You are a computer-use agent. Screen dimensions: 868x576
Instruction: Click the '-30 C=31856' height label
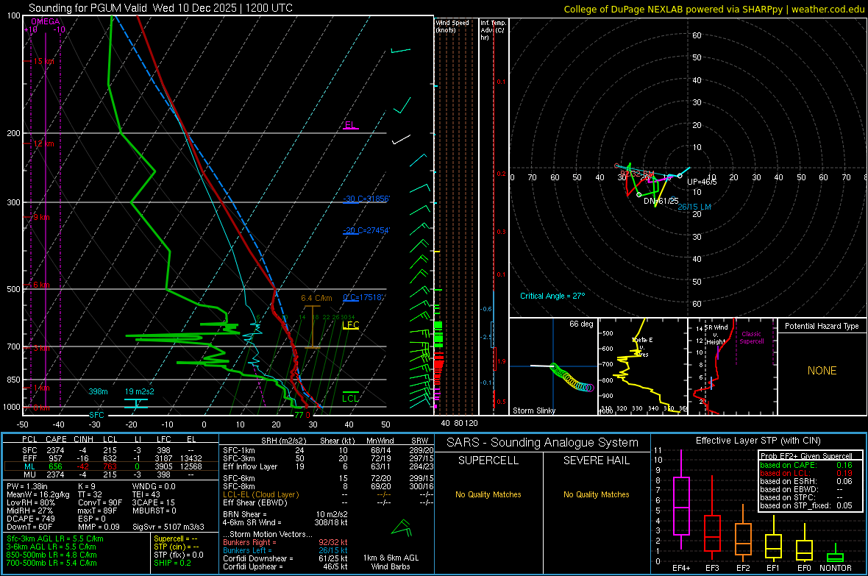coord(366,199)
